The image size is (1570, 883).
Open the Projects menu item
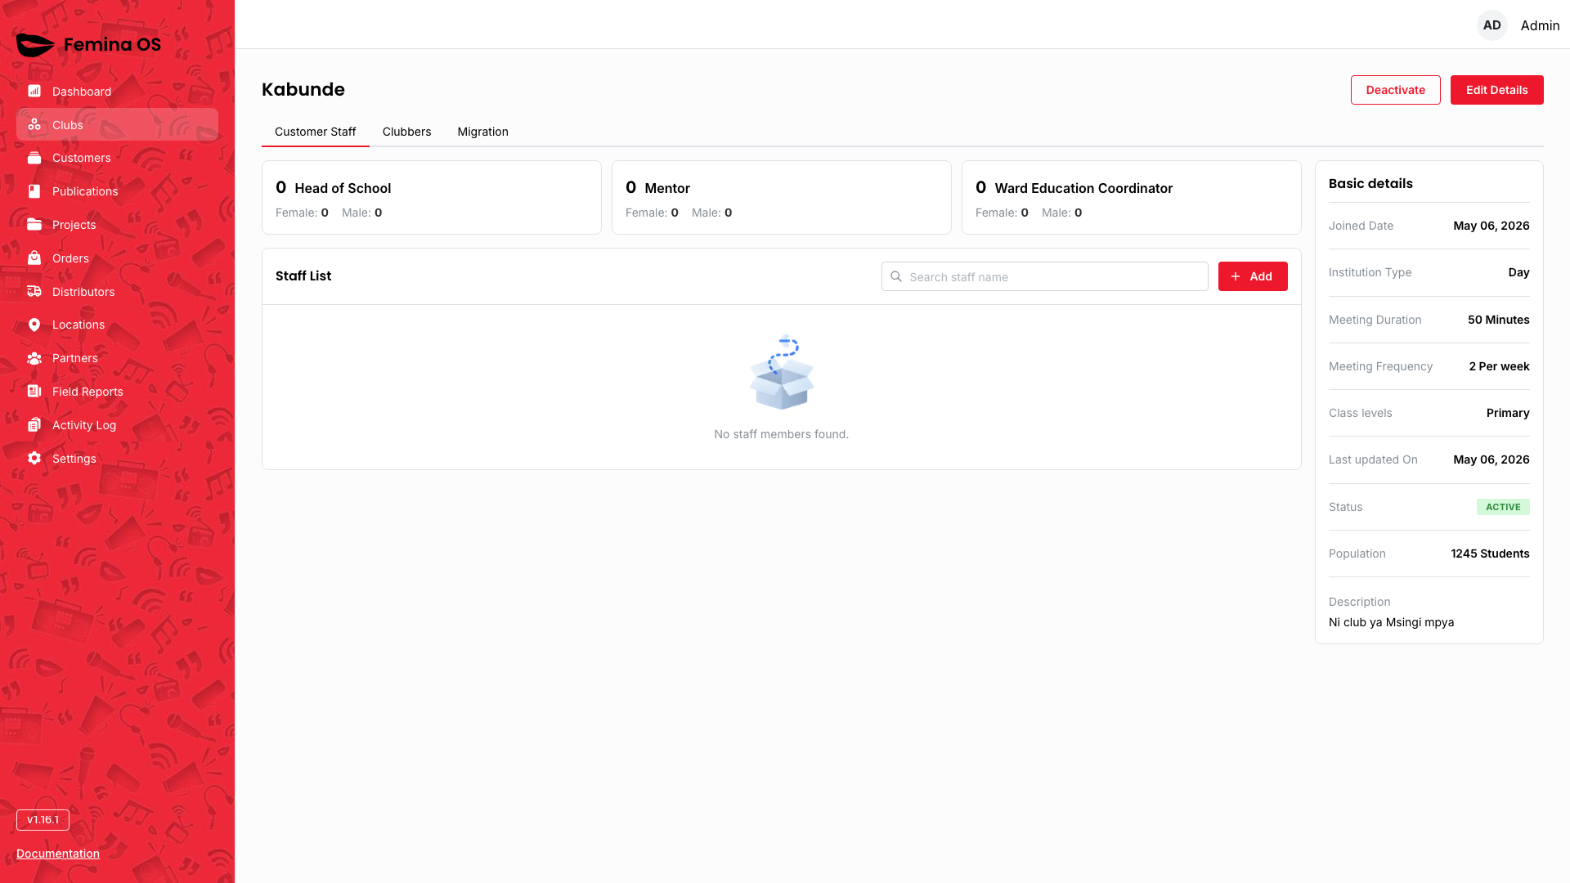[x=117, y=224]
